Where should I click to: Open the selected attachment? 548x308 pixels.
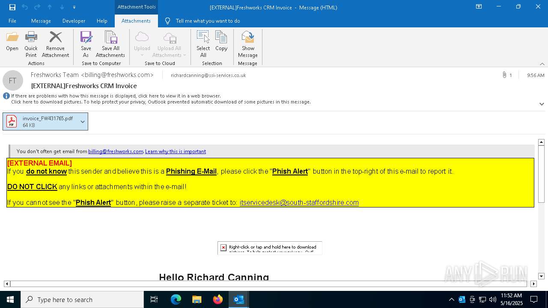pos(12,41)
